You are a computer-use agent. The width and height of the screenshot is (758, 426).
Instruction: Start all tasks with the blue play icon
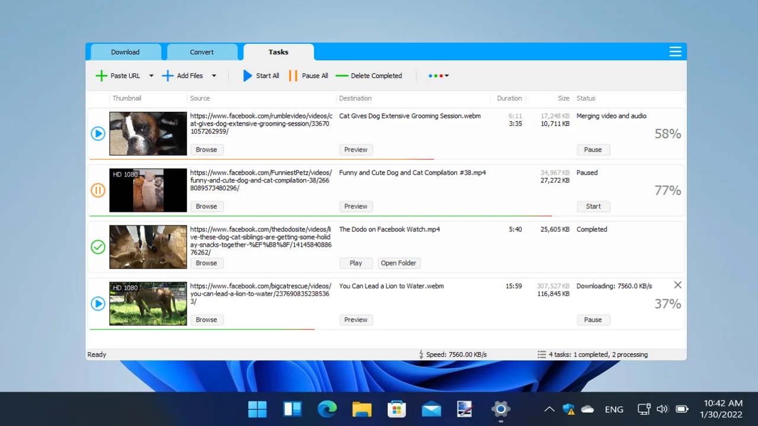point(248,76)
